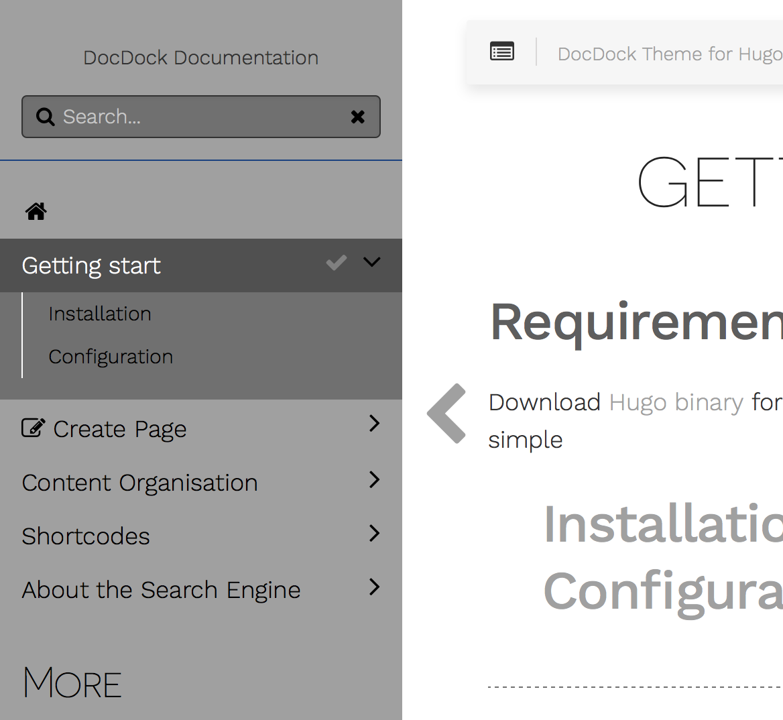Go to previous page with left arrow

446,413
